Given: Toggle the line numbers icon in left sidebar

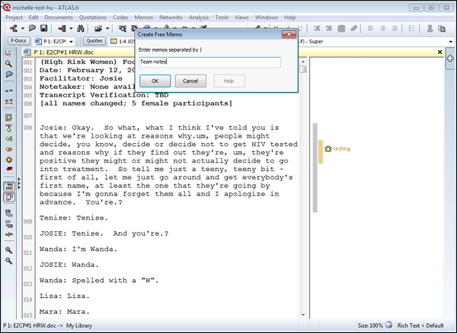Looking at the screenshot, I should point(8,186).
